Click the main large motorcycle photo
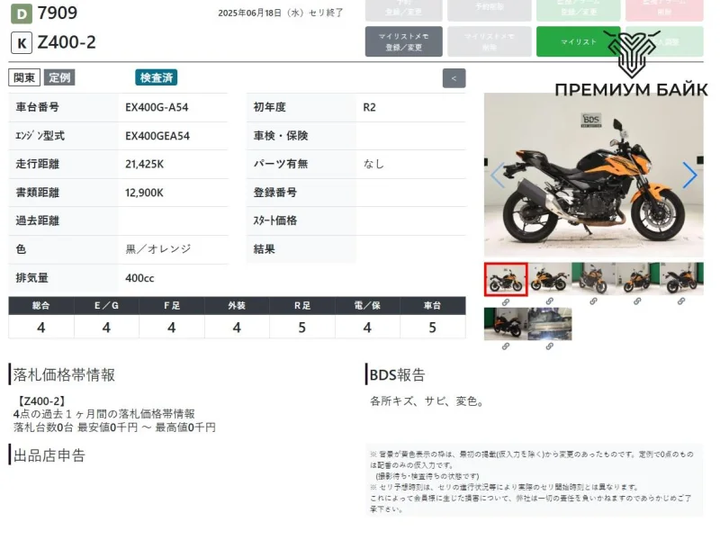This screenshot has height=540, width=720. click(593, 175)
